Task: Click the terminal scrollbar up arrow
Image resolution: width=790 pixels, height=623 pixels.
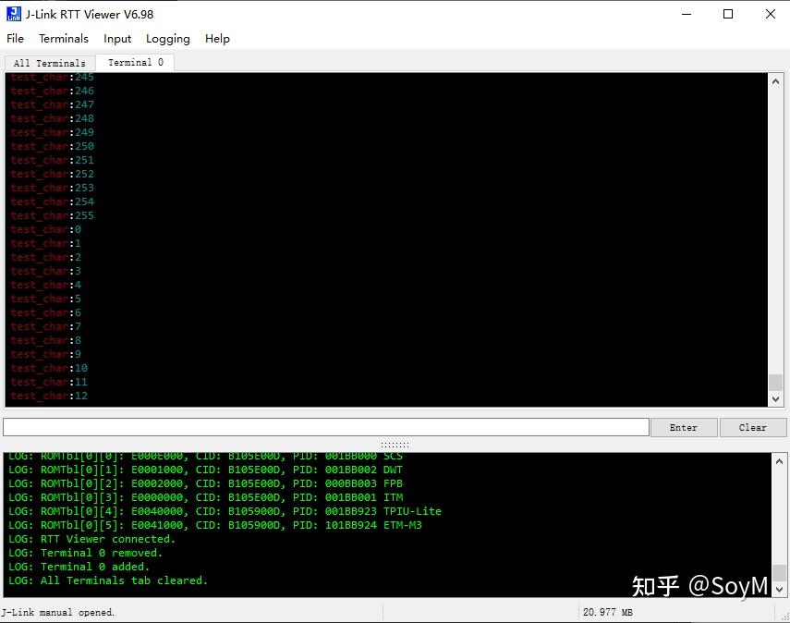Action: tap(776, 80)
